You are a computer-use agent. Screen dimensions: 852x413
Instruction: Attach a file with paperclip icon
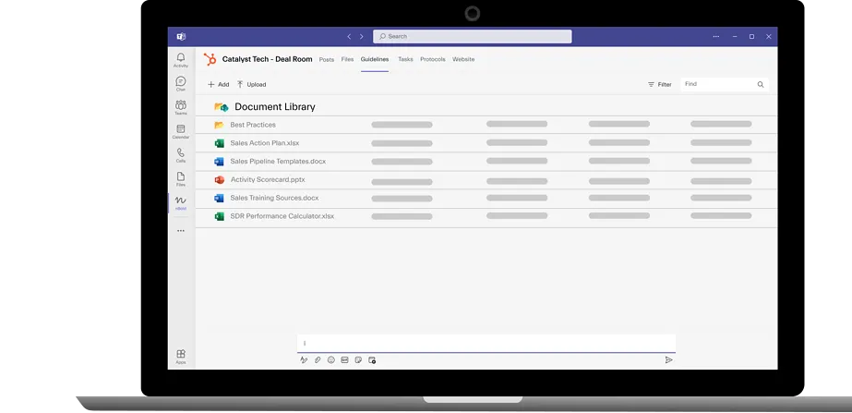tap(318, 360)
